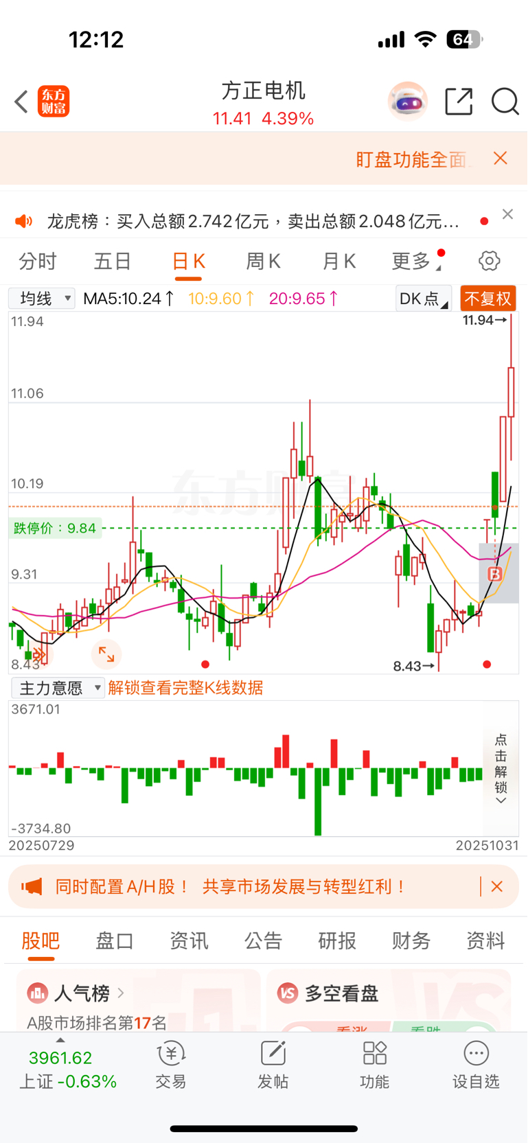This screenshot has width=528, height=1143.
Task: Select the 公告 tab
Action: [x=264, y=940]
